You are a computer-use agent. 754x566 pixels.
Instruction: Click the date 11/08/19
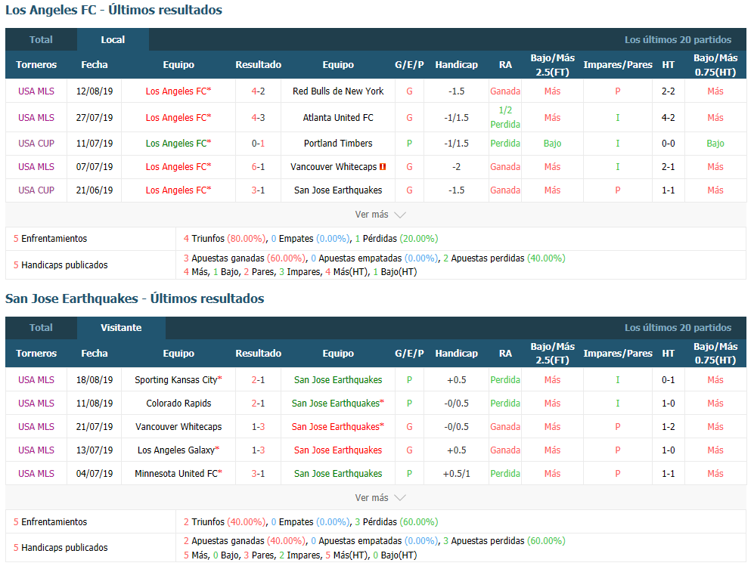95,403
